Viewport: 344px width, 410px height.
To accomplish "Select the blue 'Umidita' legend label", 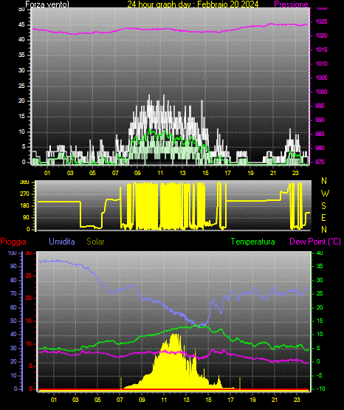I will point(62,242).
